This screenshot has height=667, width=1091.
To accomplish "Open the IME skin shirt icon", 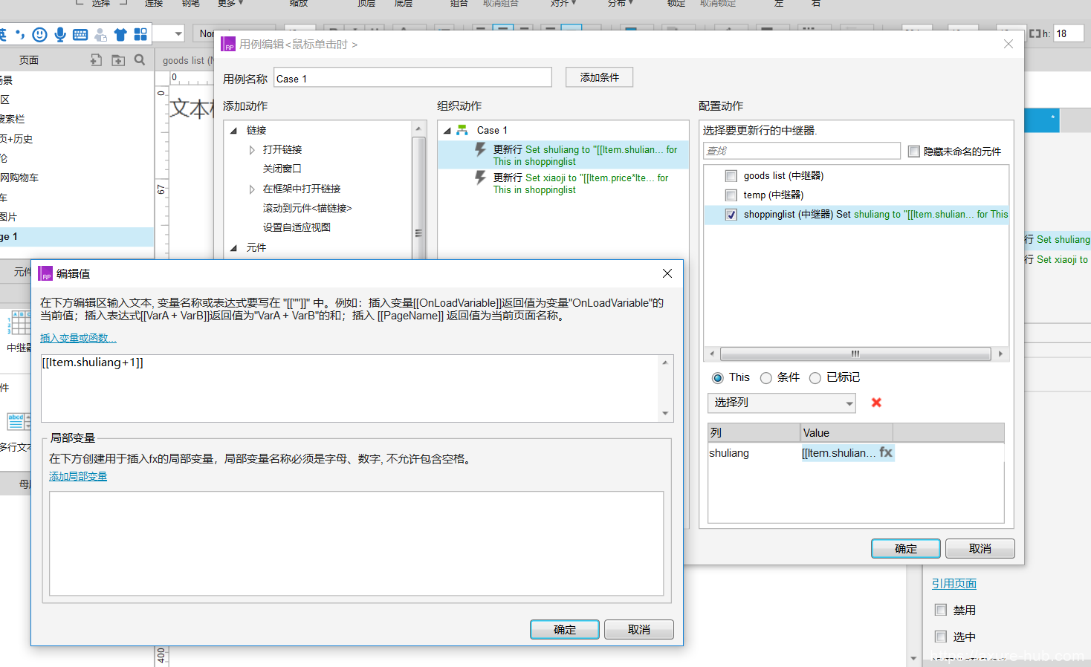I will [x=120, y=34].
